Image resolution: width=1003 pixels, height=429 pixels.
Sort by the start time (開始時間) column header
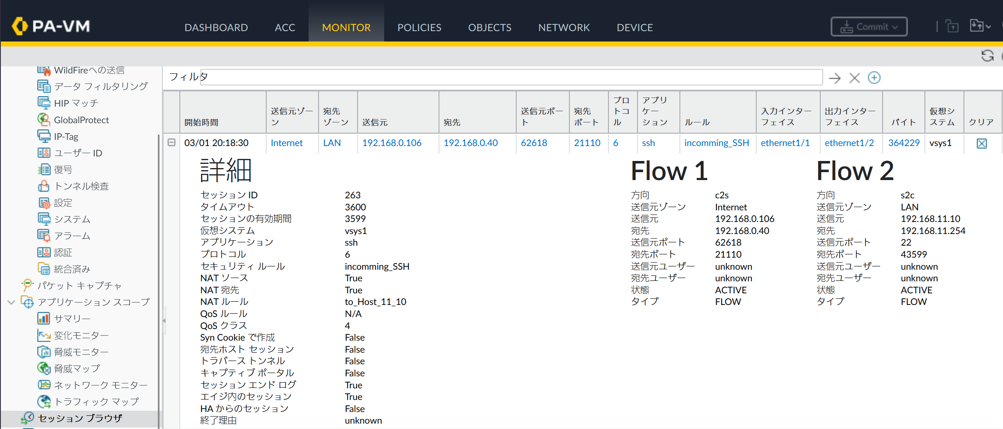223,112
